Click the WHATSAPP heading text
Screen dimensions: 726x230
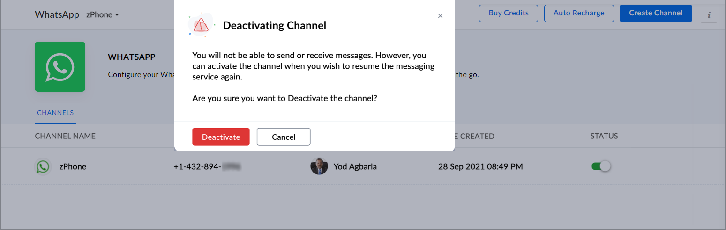132,57
